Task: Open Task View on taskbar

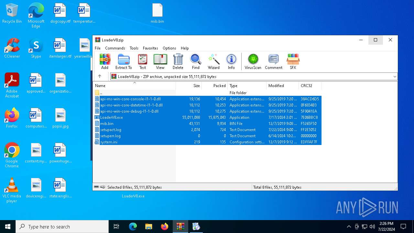Action: pos(116,227)
